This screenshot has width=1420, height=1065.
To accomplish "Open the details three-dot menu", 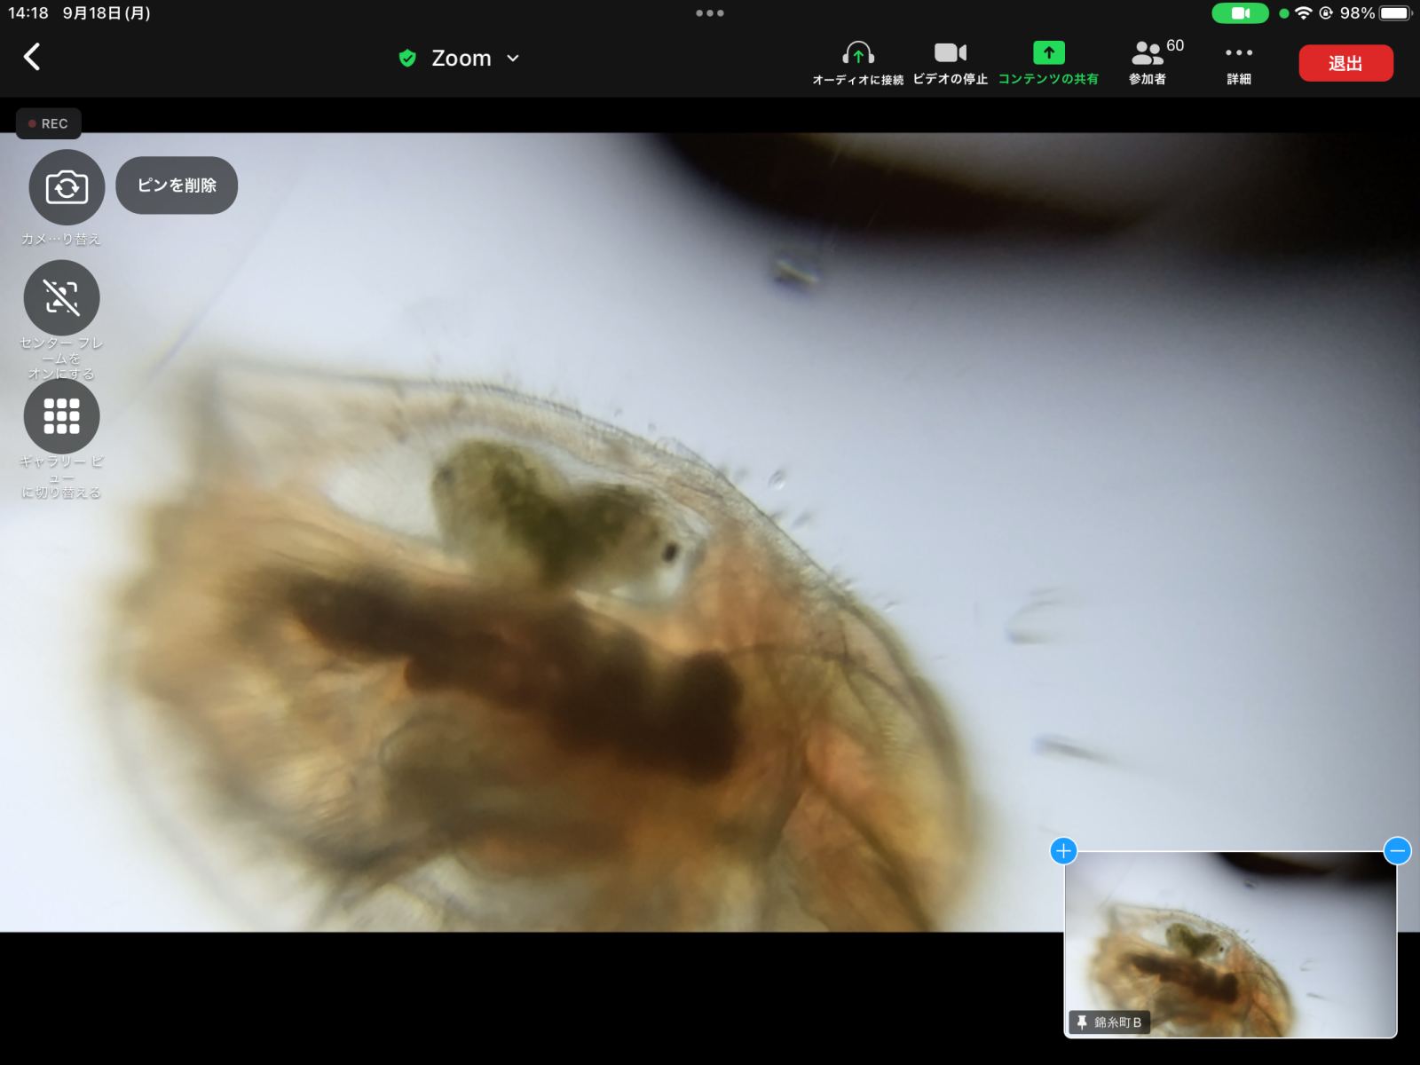I will click(x=1238, y=62).
